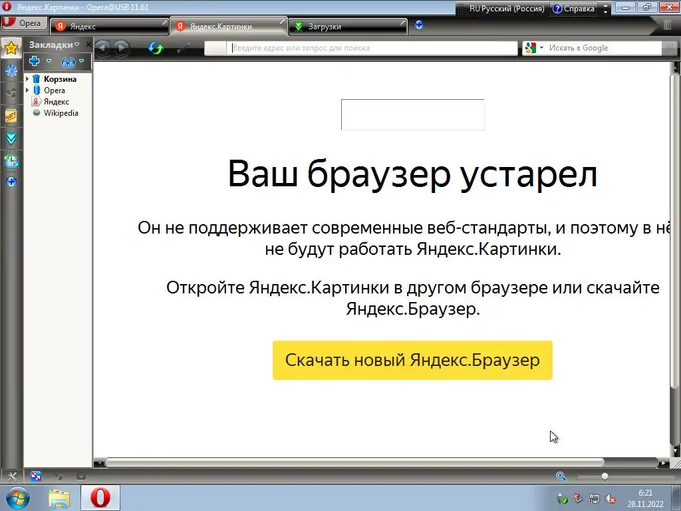Click the add panel plus icon in sidebar
The height and width of the screenshot is (511, 681).
11,181
